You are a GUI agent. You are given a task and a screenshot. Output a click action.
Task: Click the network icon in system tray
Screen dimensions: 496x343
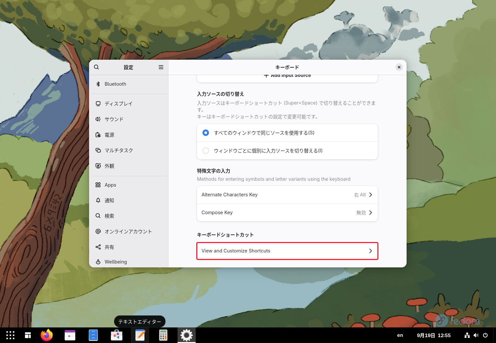[x=467, y=335]
